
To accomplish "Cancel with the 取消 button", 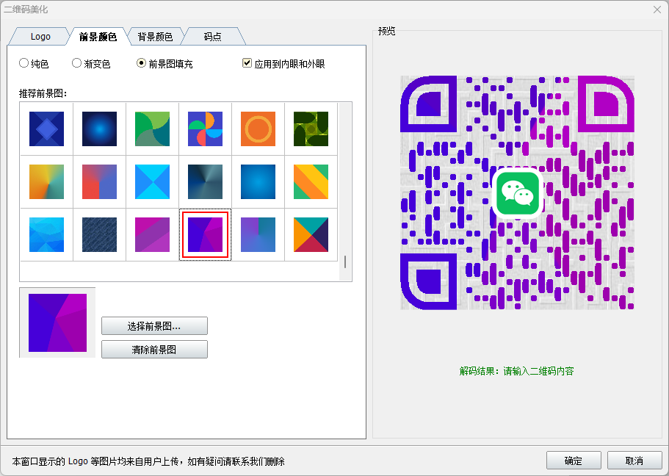I will point(634,461).
